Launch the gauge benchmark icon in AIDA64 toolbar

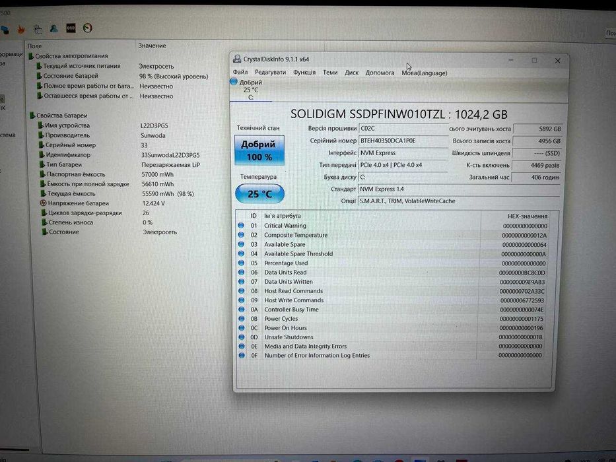point(88,28)
